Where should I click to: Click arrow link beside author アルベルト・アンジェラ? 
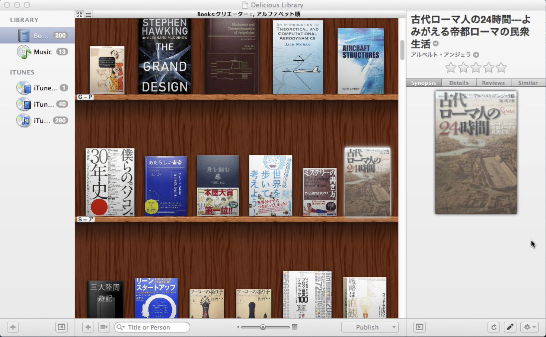(x=476, y=55)
